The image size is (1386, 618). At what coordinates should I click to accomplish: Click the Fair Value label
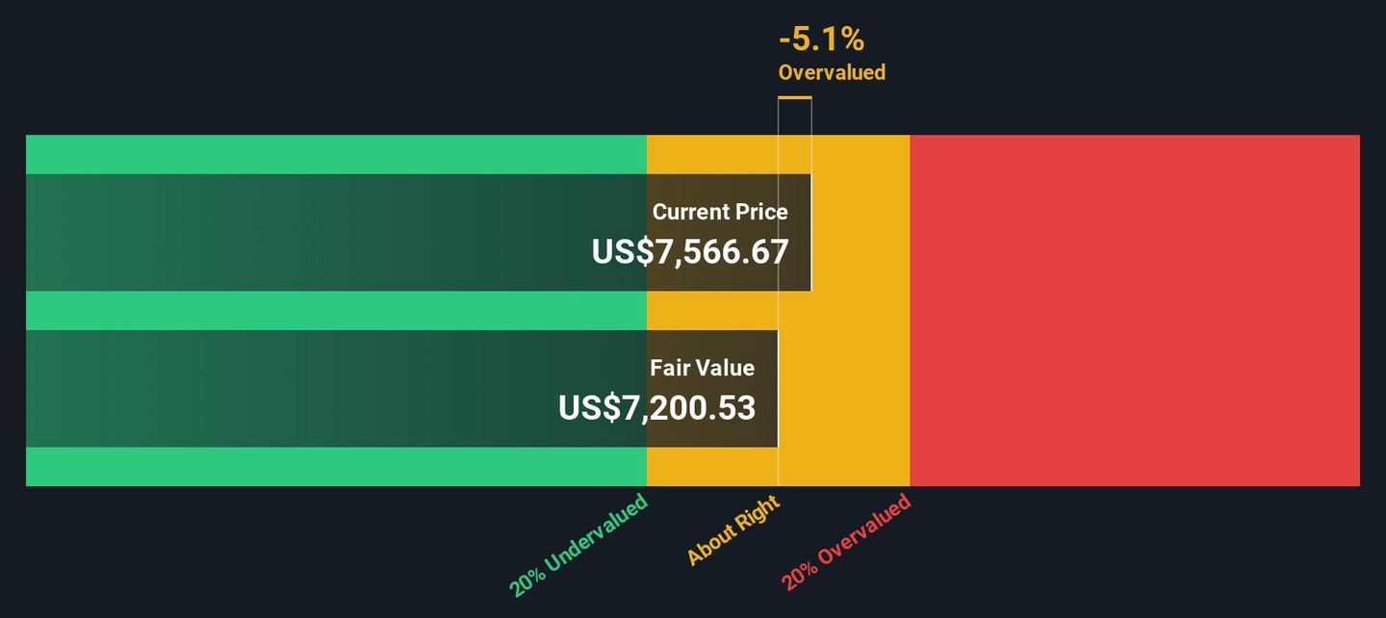[702, 368]
